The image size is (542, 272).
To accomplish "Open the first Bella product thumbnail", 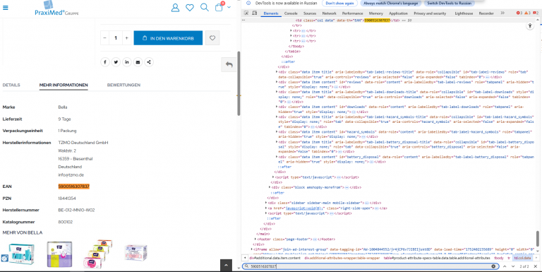I will pyautogui.click(x=21, y=254).
